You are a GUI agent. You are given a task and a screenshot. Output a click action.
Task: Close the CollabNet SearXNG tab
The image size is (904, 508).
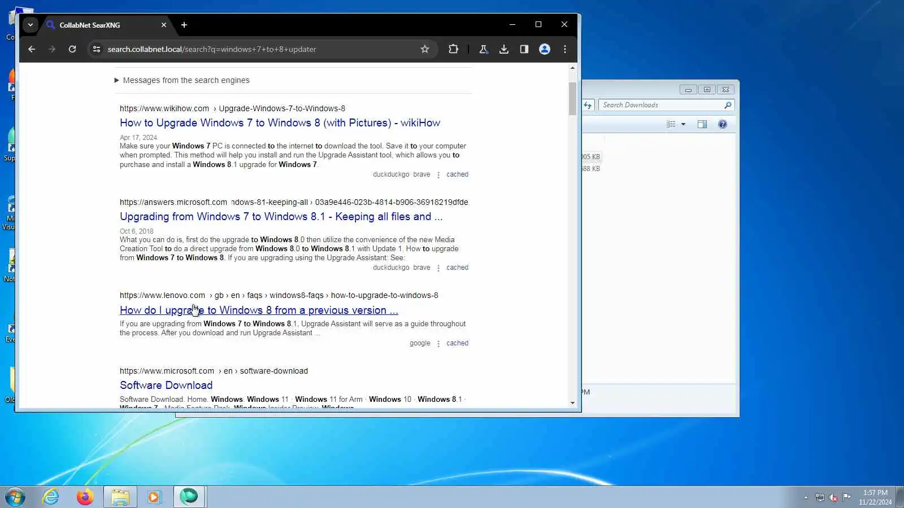click(x=164, y=25)
